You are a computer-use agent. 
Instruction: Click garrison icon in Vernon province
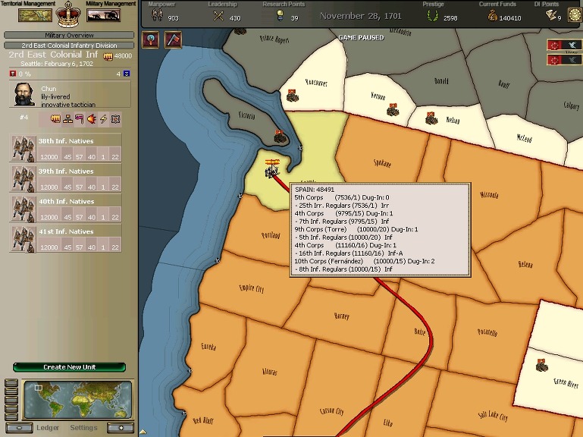pyautogui.click(x=393, y=109)
